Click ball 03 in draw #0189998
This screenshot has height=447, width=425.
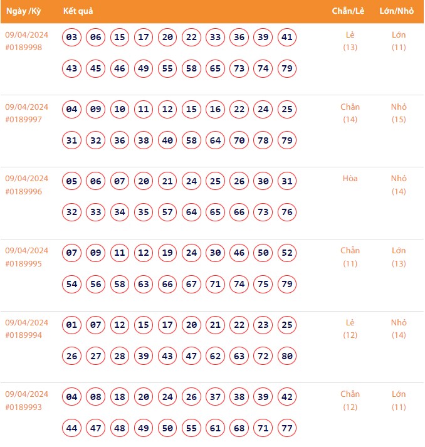pyautogui.click(x=72, y=38)
